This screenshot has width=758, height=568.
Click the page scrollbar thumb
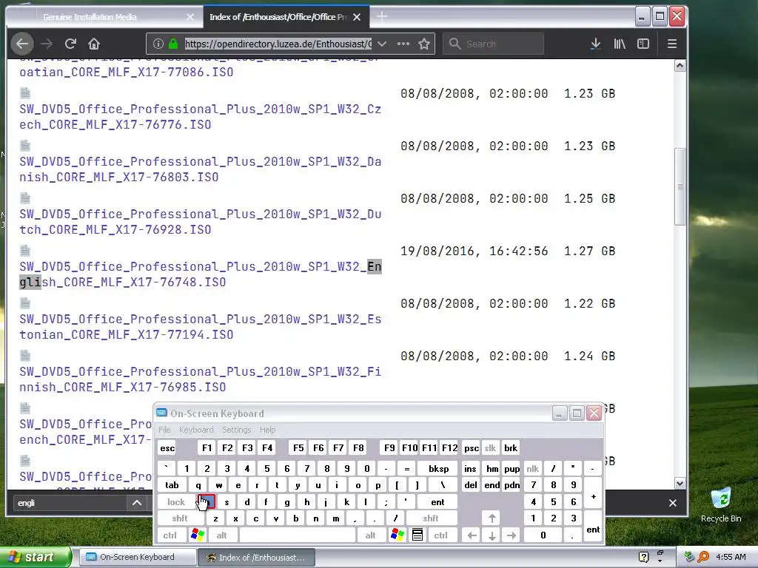pyautogui.click(x=680, y=186)
